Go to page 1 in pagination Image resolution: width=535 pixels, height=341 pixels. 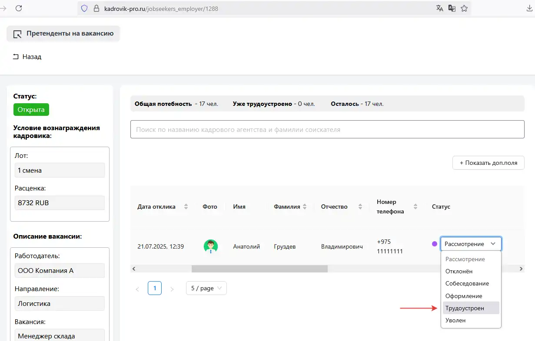pyautogui.click(x=155, y=288)
